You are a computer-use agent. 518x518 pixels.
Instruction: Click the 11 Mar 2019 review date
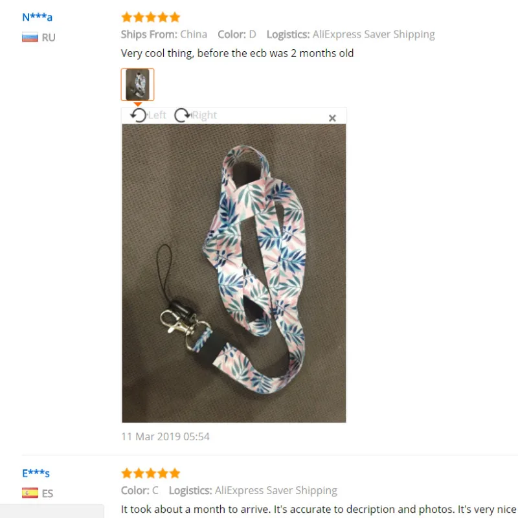tap(165, 436)
